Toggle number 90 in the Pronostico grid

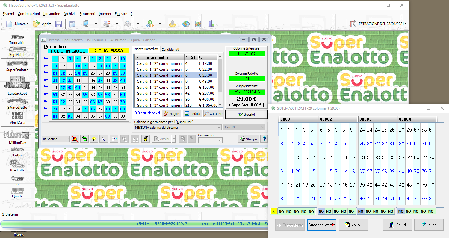123,116
